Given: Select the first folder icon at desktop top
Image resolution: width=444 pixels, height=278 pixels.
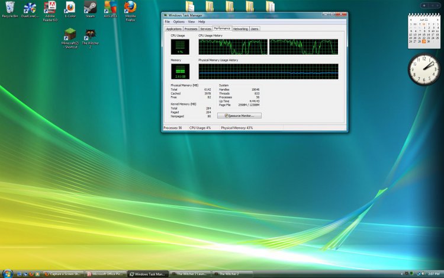Looking at the screenshot, I should pyautogui.click(x=189, y=7).
